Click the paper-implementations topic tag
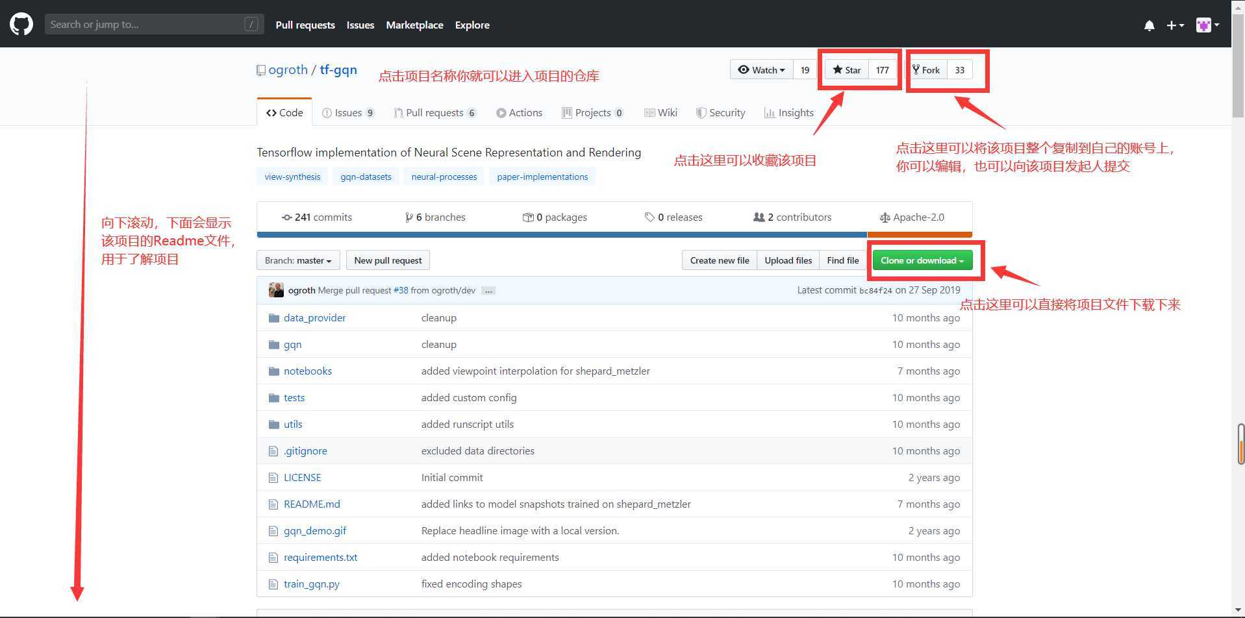 tap(542, 177)
